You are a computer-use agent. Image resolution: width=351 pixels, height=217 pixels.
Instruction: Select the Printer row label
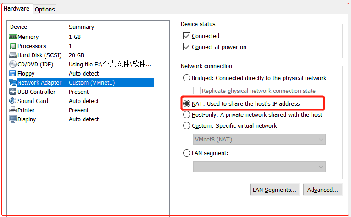tap(26, 110)
